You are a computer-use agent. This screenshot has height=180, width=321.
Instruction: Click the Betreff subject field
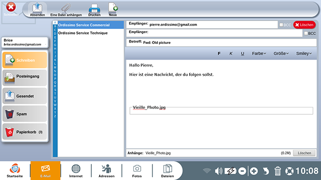tap(221, 42)
